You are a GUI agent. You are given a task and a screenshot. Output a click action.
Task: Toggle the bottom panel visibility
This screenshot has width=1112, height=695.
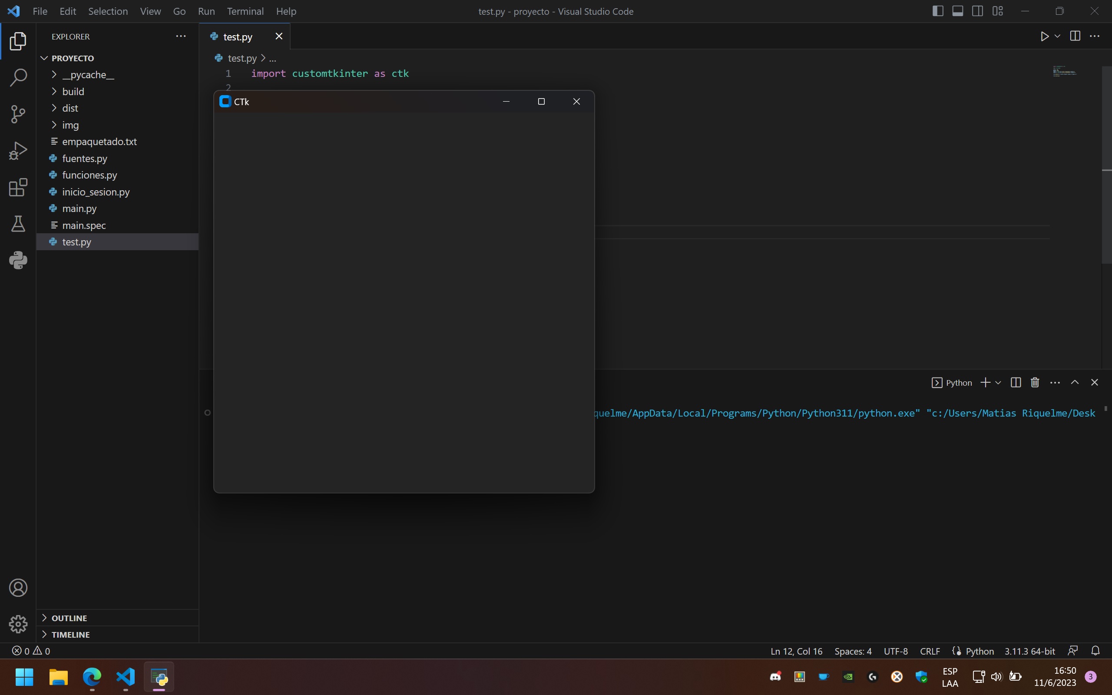click(958, 10)
